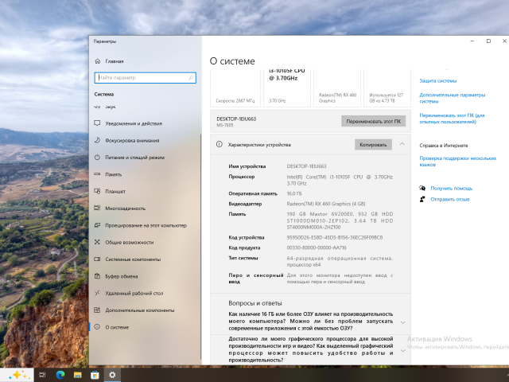This screenshot has height=382, width=509.
Task: Open Фокусировка внимания settings
Action: pyautogui.click(x=132, y=140)
